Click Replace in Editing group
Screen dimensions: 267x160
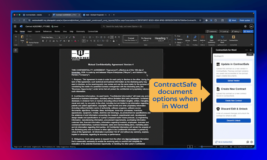click(x=178, y=39)
